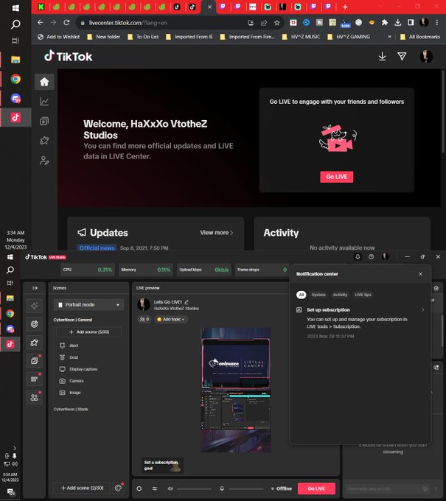Mute the microphone icon
Screen dimensions: 446x501
click(x=222, y=488)
